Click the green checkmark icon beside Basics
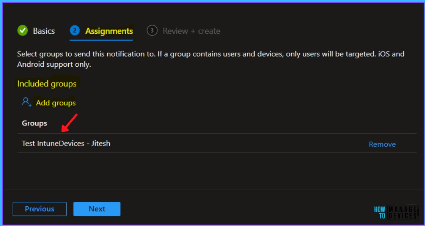425x226 pixels. coord(22,31)
